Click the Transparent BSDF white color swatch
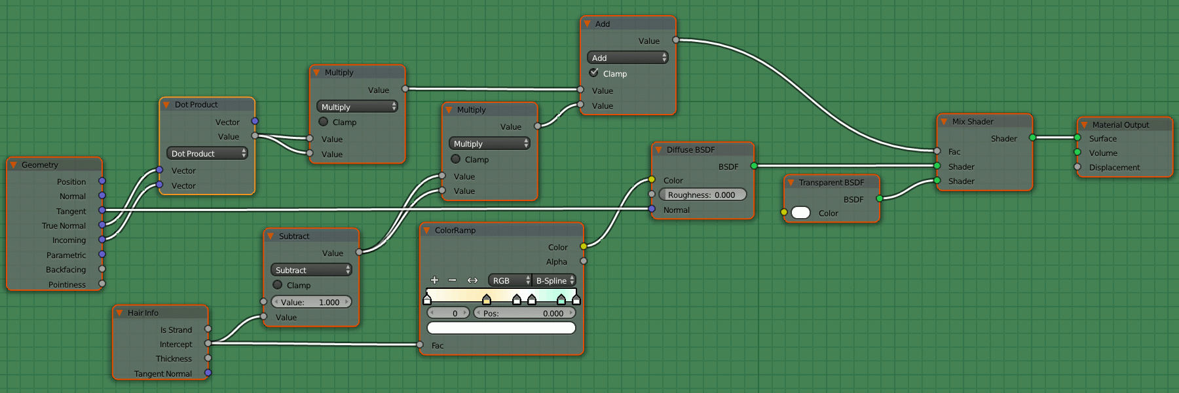This screenshot has width=1179, height=393. (x=800, y=213)
